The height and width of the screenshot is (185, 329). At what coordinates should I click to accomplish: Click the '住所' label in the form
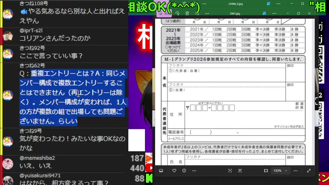tap(176, 114)
